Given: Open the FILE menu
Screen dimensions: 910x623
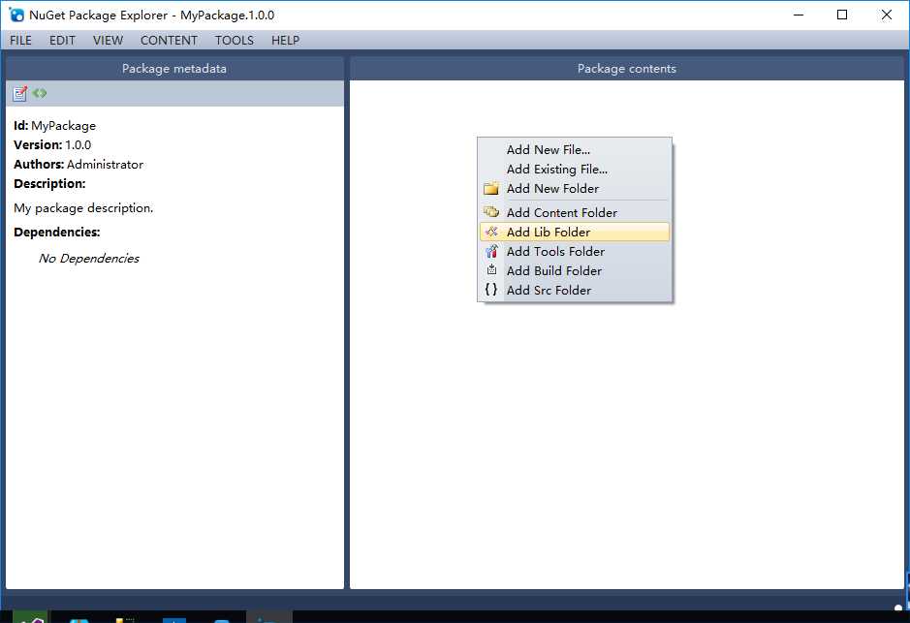Looking at the screenshot, I should click(x=21, y=40).
